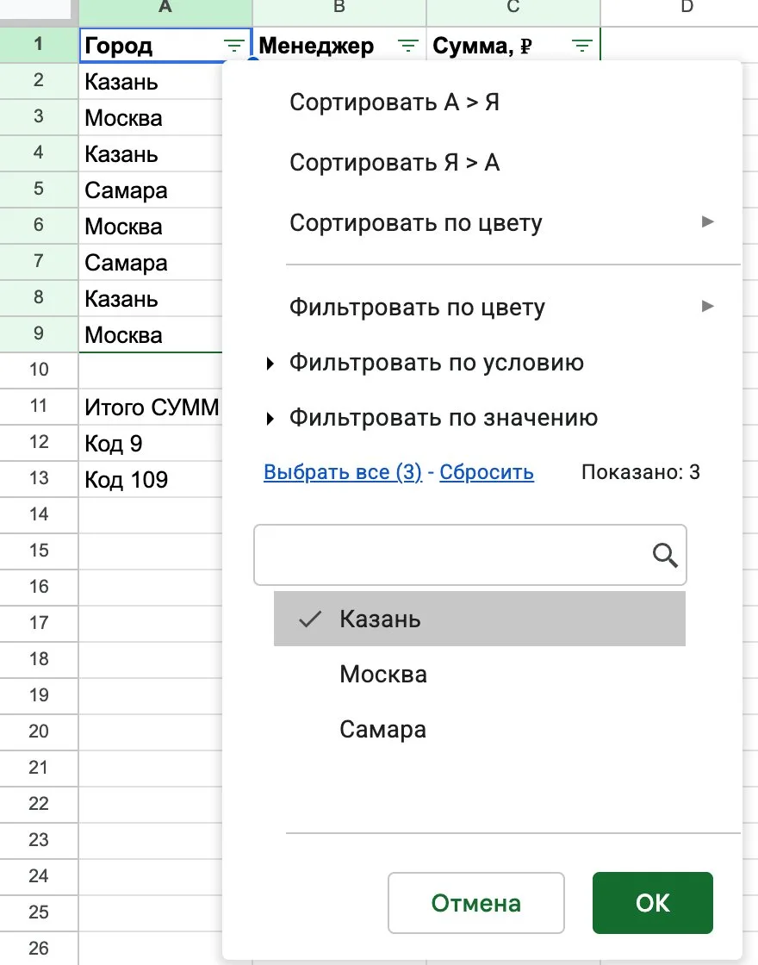The height and width of the screenshot is (965, 758).
Task: Select cell Код 9
Action: tap(151, 443)
